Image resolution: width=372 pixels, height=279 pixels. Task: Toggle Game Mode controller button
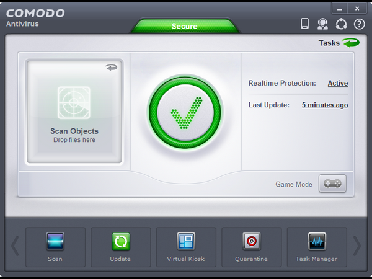(332, 184)
